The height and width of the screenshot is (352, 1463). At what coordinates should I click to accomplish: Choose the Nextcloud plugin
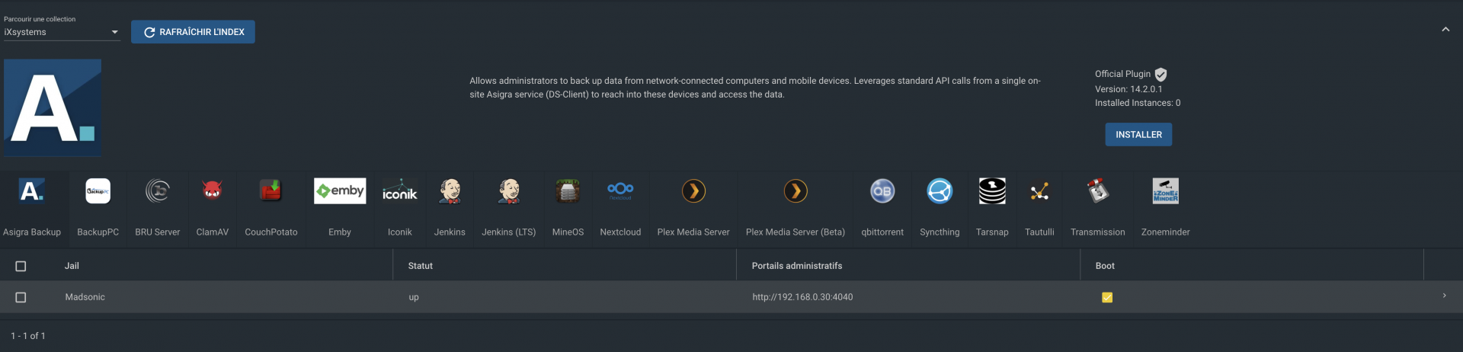620,207
